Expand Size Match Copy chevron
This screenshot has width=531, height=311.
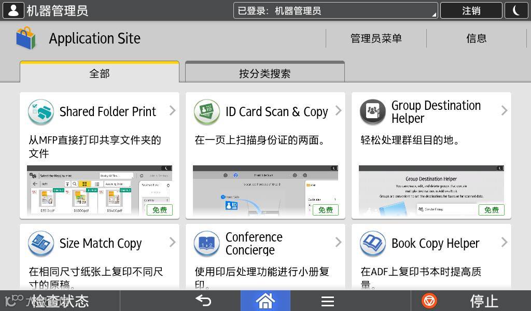[x=172, y=242]
